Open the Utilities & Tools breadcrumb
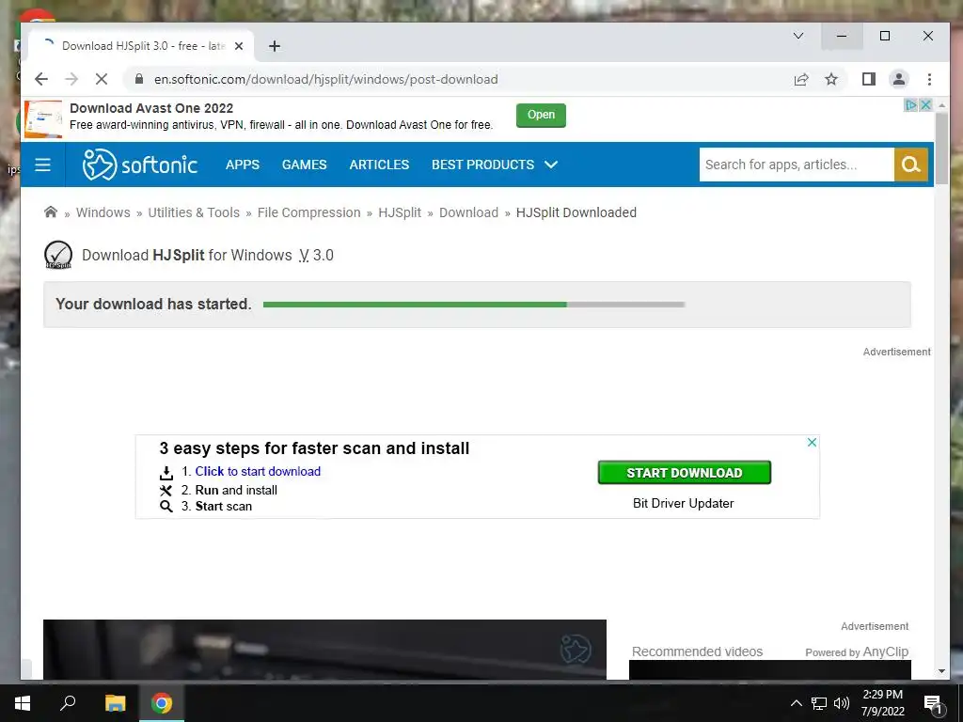This screenshot has height=722, width=963. click(194, 212)
